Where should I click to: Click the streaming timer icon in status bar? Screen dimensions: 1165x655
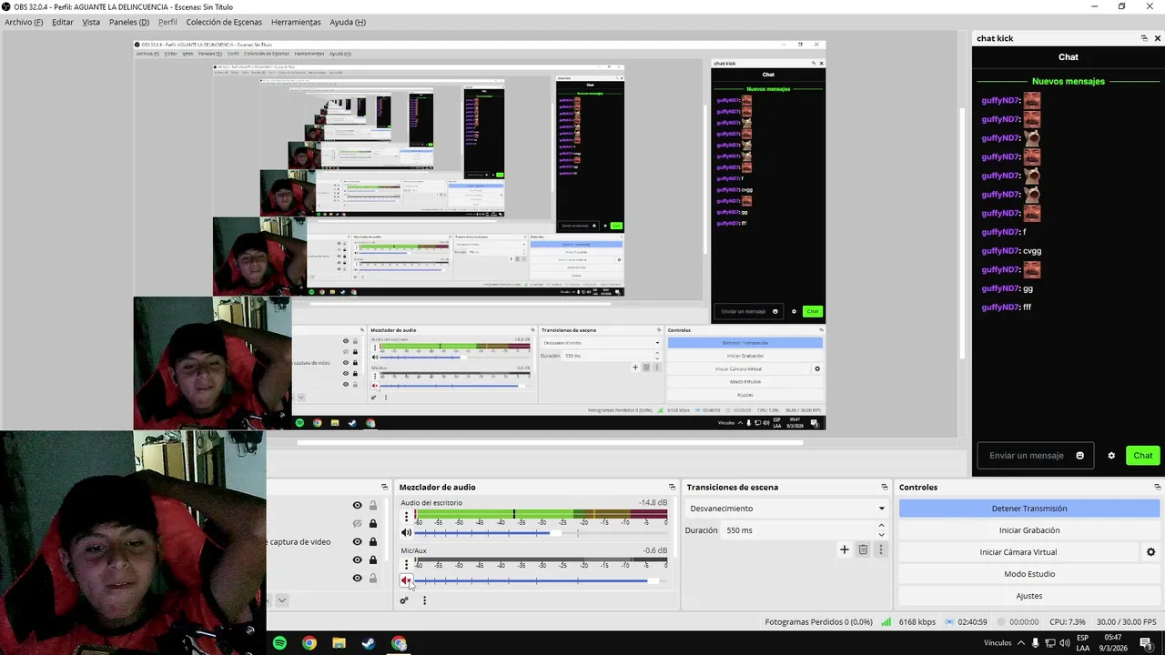pyautogui.click(x=950, y=622)
